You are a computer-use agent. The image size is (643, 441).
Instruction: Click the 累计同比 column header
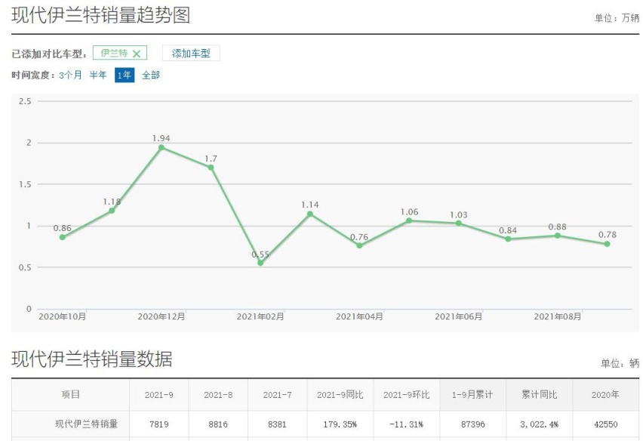[x=540, y=395]
